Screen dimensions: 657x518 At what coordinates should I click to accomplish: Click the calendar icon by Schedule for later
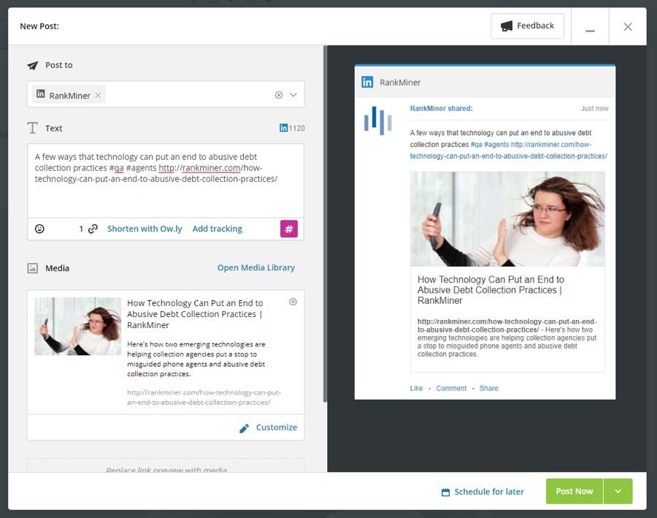tap(446, 492)
